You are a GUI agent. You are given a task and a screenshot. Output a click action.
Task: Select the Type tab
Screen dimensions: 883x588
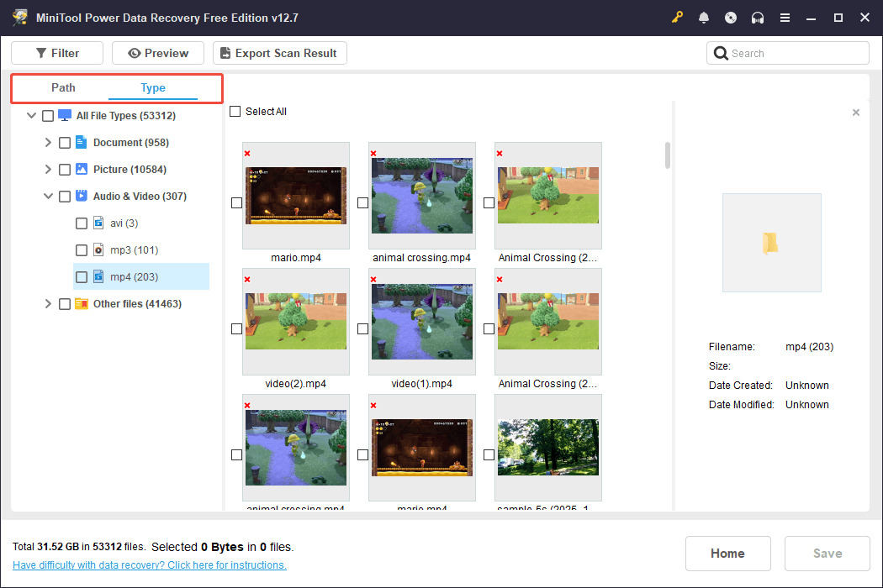(x=153, y=87)
